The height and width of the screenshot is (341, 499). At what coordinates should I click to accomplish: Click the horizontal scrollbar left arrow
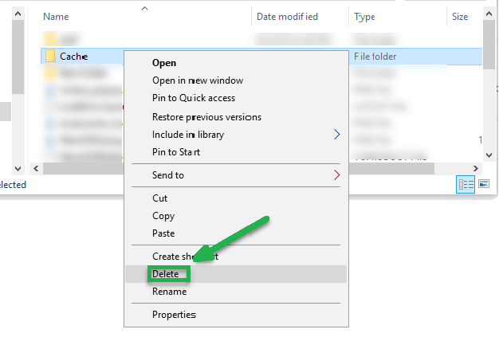[x=35, y=169]
